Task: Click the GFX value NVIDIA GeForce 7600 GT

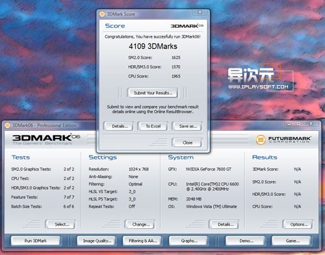Action: tap(209, 169)
